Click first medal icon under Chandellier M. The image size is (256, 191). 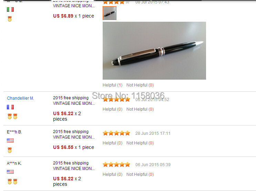[10, 116]
